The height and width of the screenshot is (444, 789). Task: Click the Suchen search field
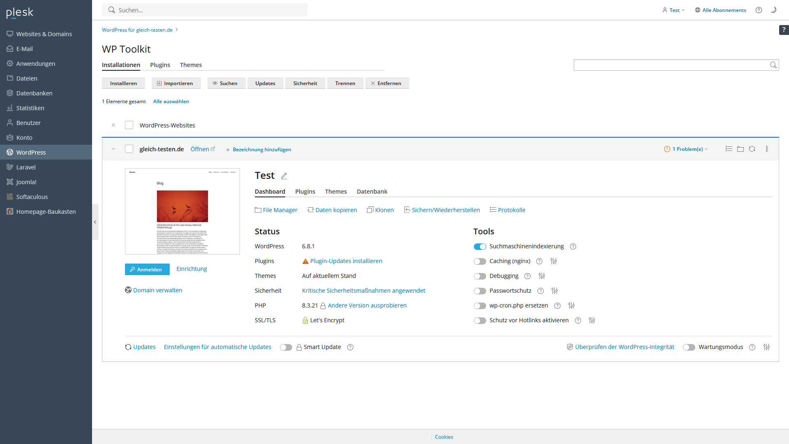(205, 10)
